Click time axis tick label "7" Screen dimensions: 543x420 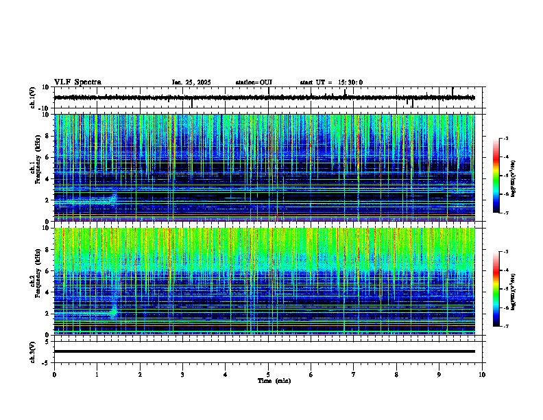click(354, 375)
